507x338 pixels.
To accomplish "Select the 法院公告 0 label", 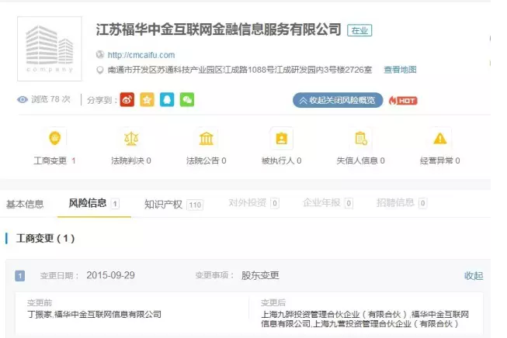I will (x=207, y=160).
